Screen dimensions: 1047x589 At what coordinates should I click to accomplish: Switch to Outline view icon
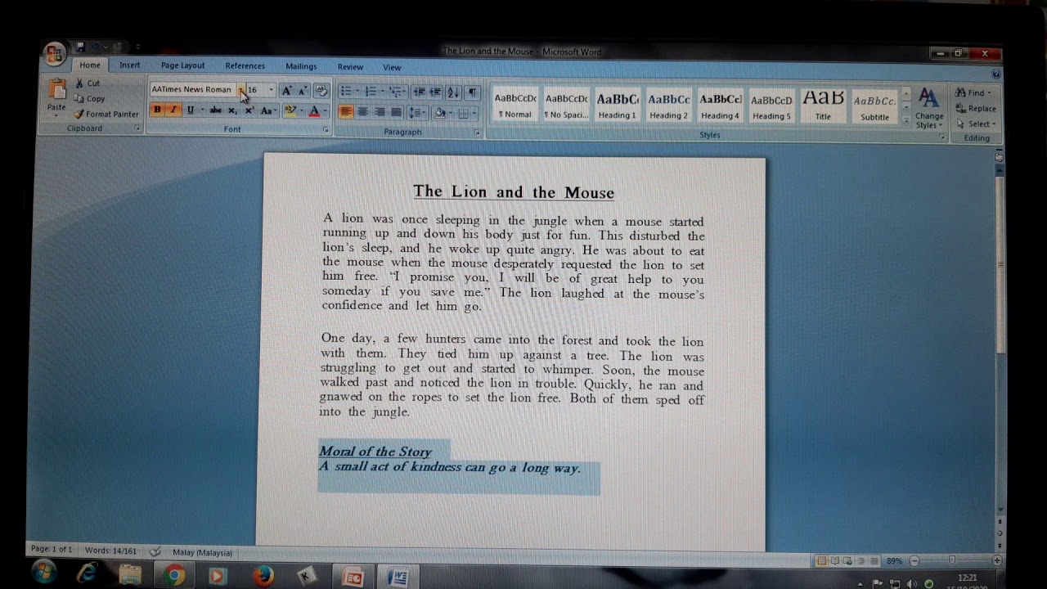(x=861, y=561)
